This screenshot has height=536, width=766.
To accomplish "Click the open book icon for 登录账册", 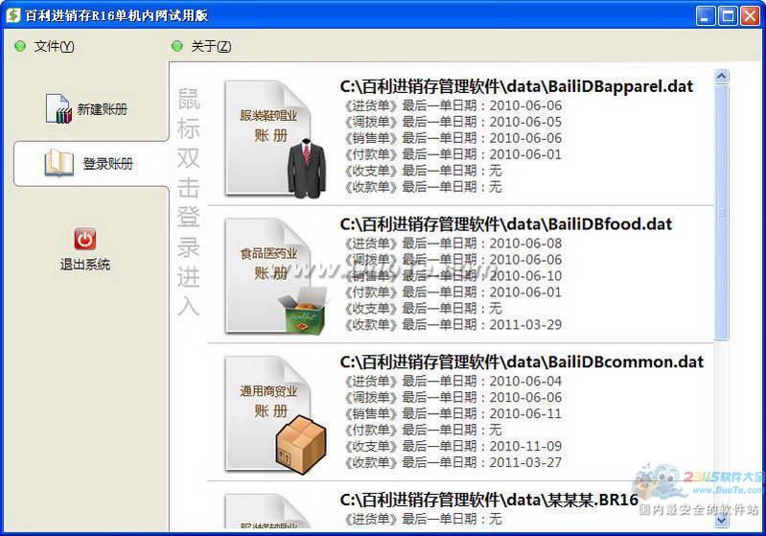I will [59, 164].
